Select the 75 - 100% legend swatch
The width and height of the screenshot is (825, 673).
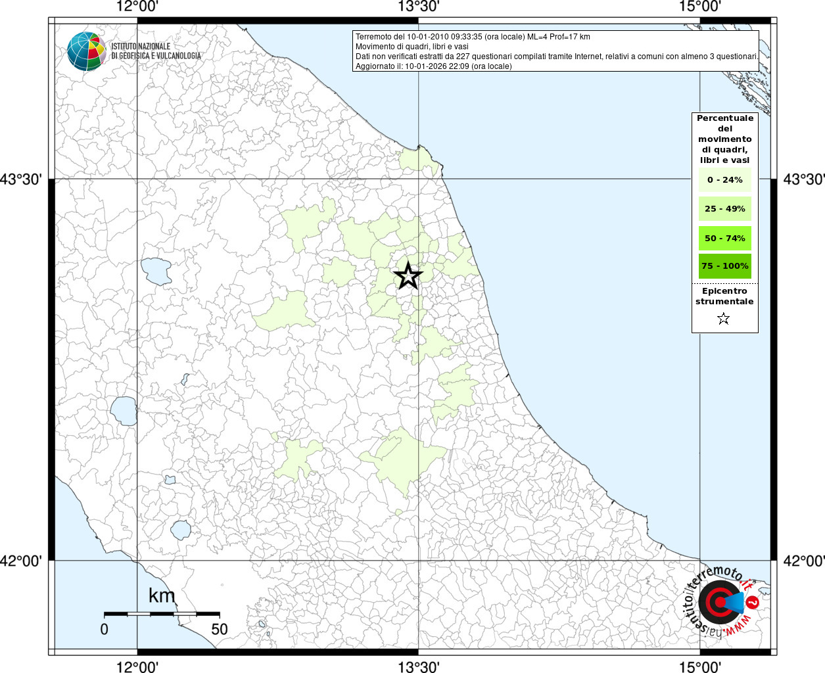click(x=724, y=266)
